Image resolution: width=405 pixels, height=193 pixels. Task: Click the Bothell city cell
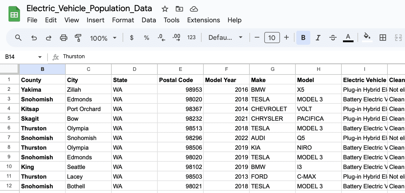88,186
